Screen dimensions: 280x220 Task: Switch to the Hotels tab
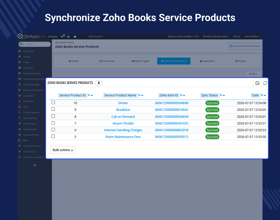click(x=74, y=61)
